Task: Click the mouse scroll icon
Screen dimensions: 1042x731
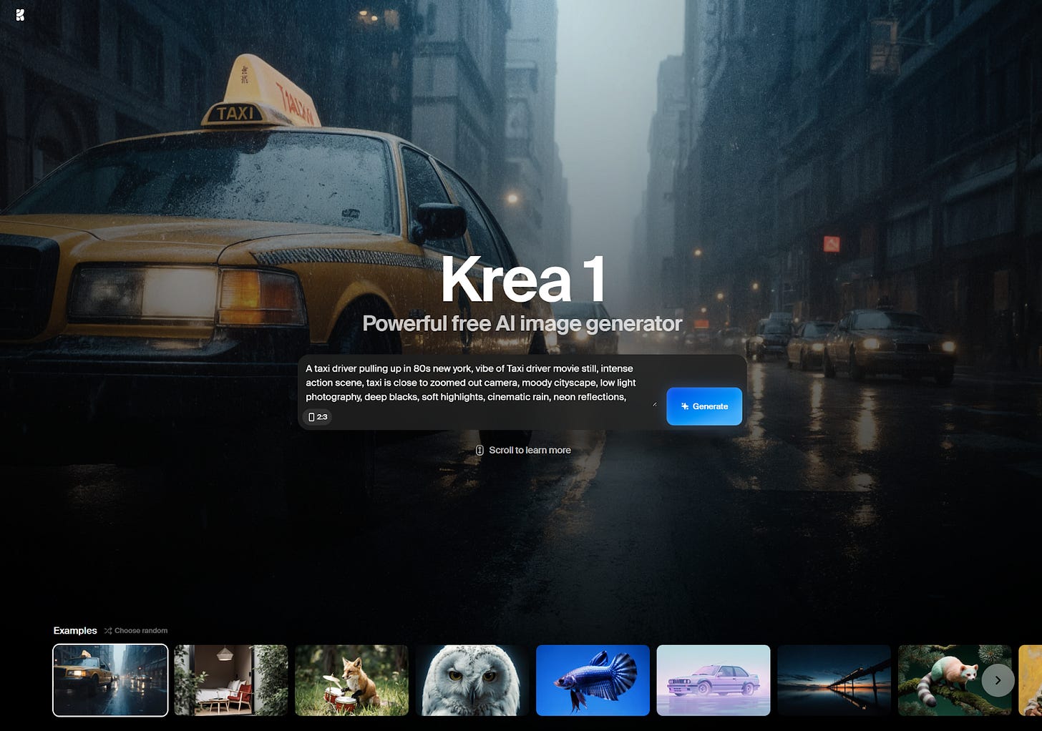Action: coord(479,450)
